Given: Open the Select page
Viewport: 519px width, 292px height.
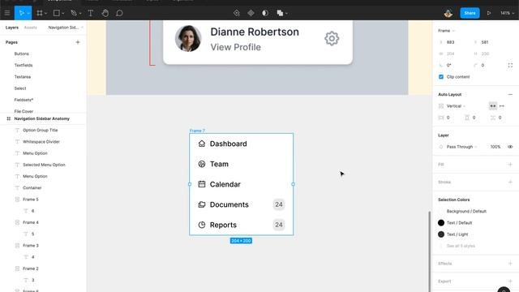Looking at the screenshot, I should coord(20,88).
